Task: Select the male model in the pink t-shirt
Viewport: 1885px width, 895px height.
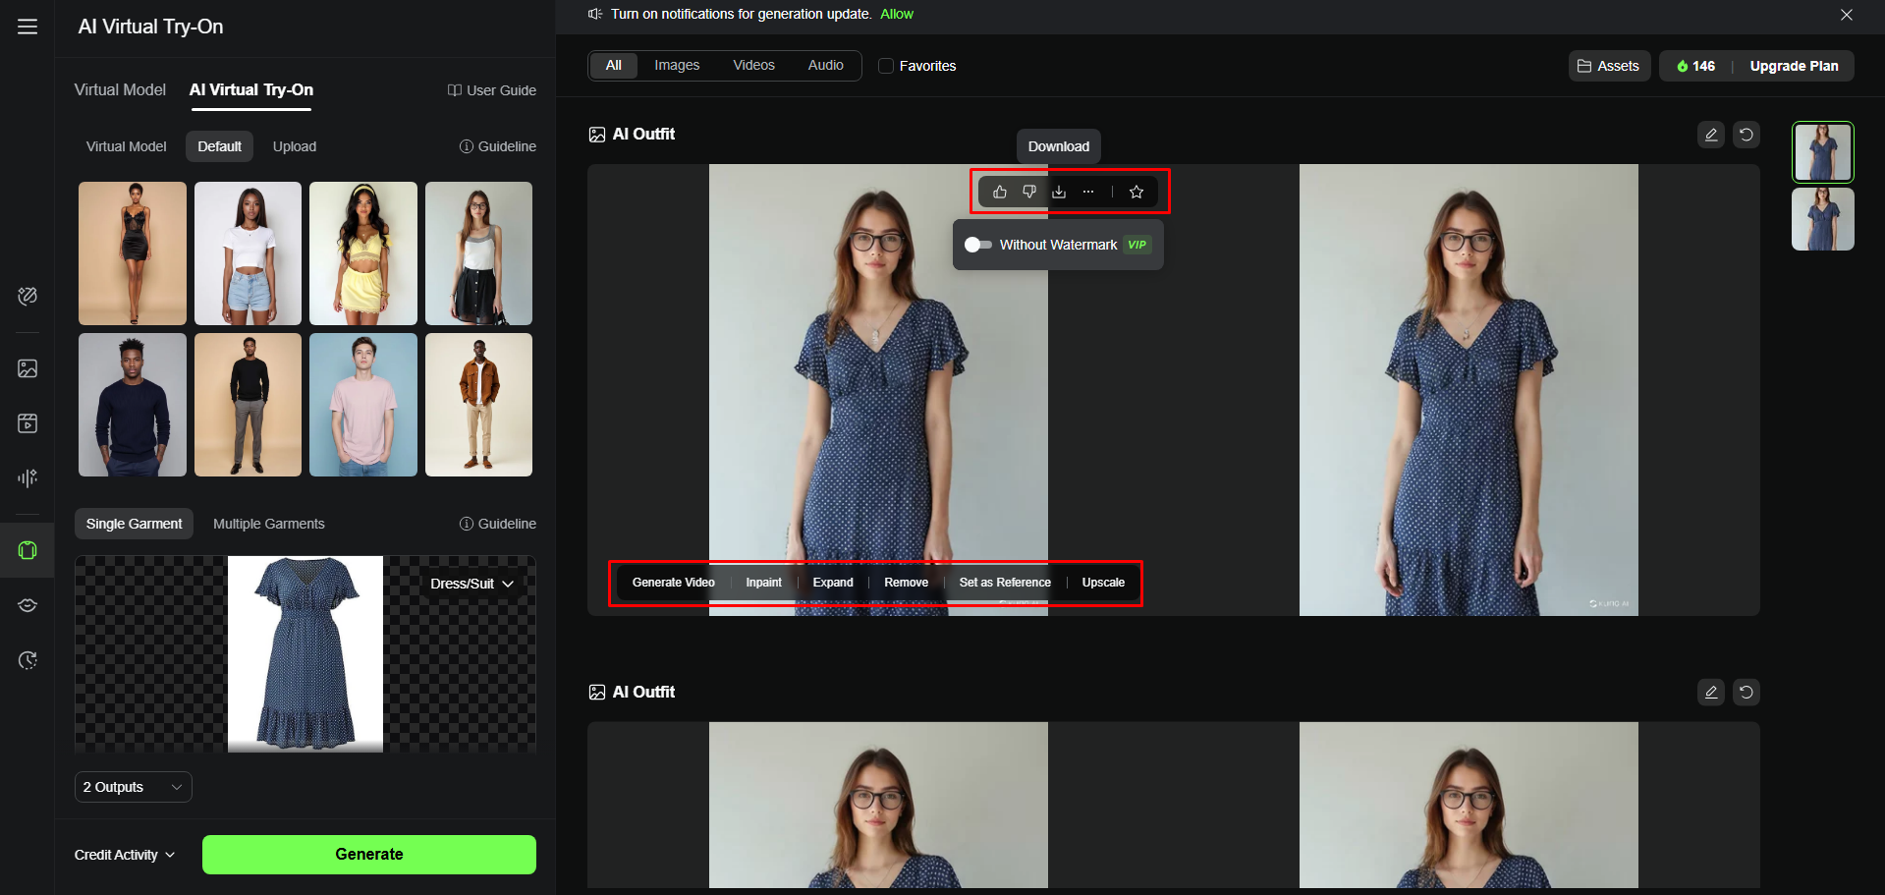Action: (363, 405)
